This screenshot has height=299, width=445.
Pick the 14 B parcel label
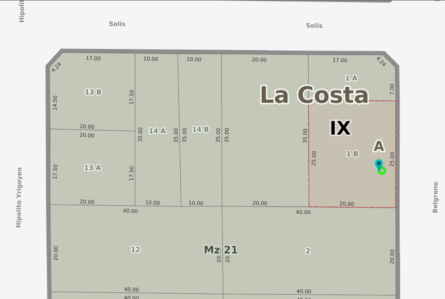point(200,130)
